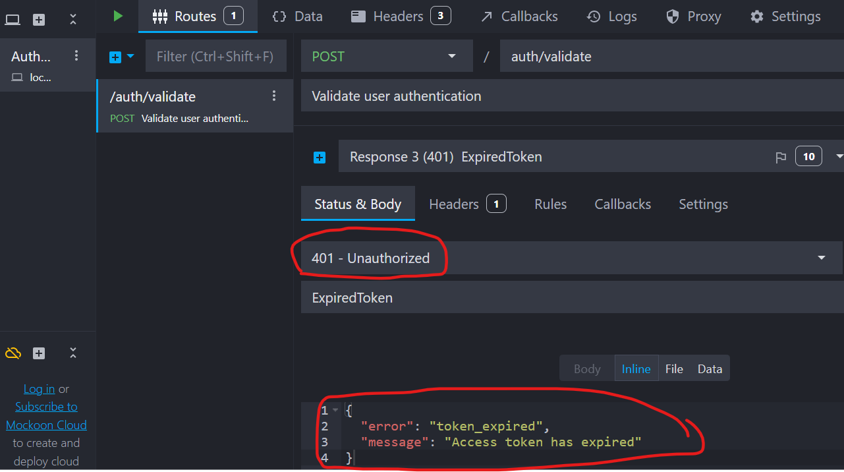Select the Status & Body sub-tab
Screen dimensions: 844x472
coord(358,204)
